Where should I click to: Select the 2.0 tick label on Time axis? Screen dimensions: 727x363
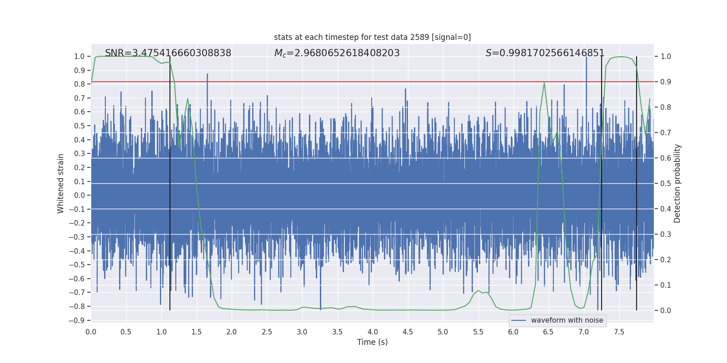click(232, 332)
